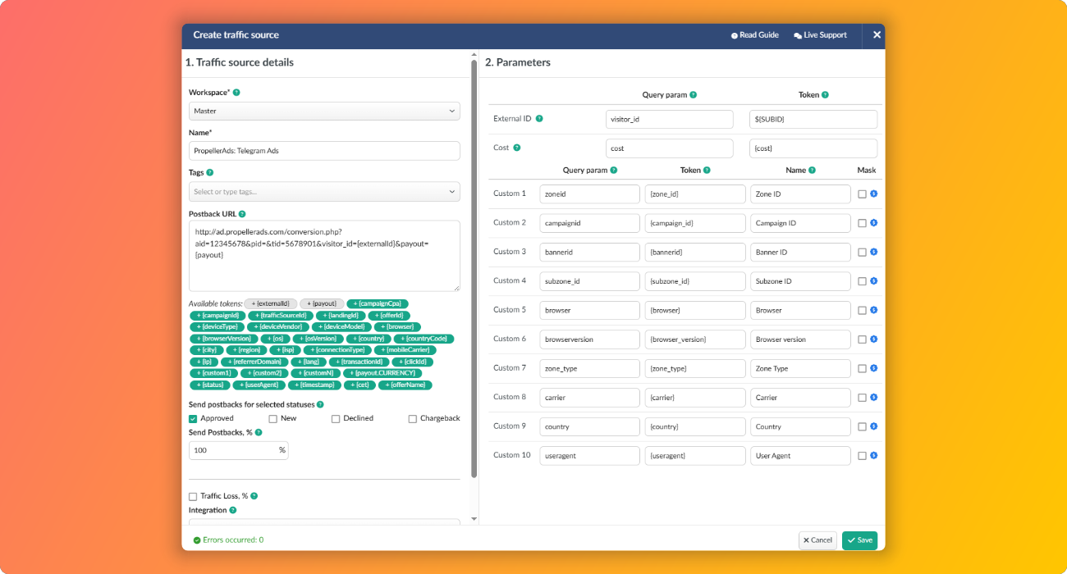The height and width of the screenshot is (574, 1067).
Task: Click the info icon for External ID
Action: (539, 119)
